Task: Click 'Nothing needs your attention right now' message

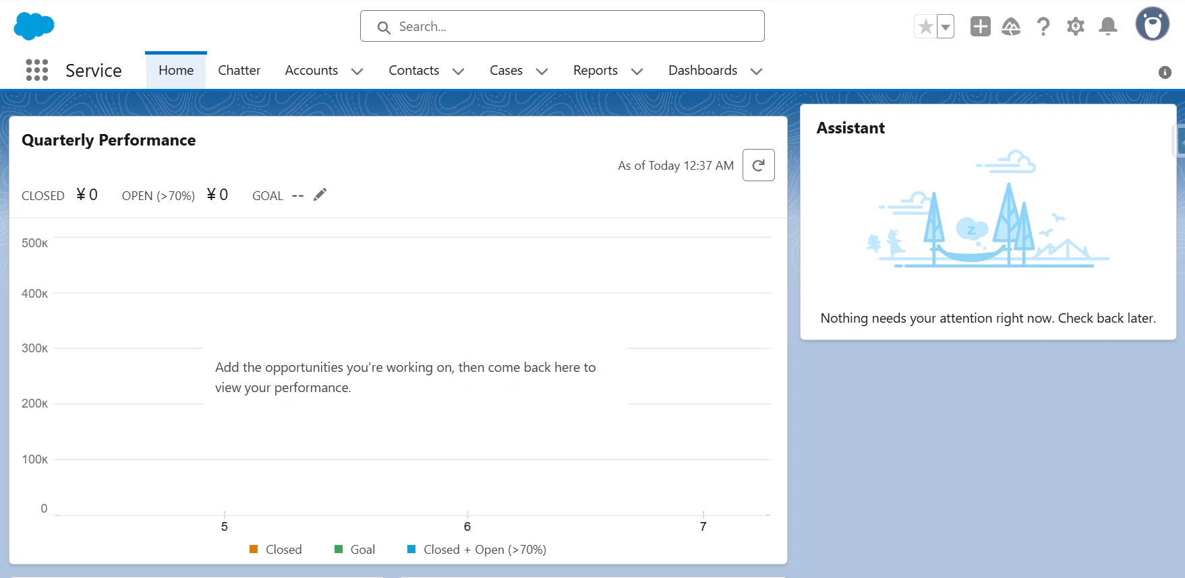Action: (988, 318)
